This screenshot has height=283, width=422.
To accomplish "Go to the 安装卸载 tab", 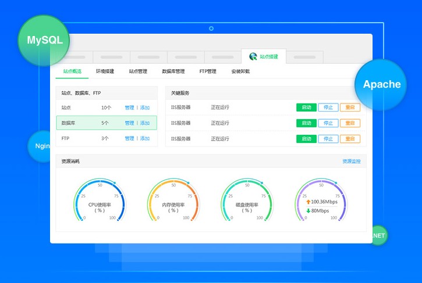I will click(x=240, y=71).
